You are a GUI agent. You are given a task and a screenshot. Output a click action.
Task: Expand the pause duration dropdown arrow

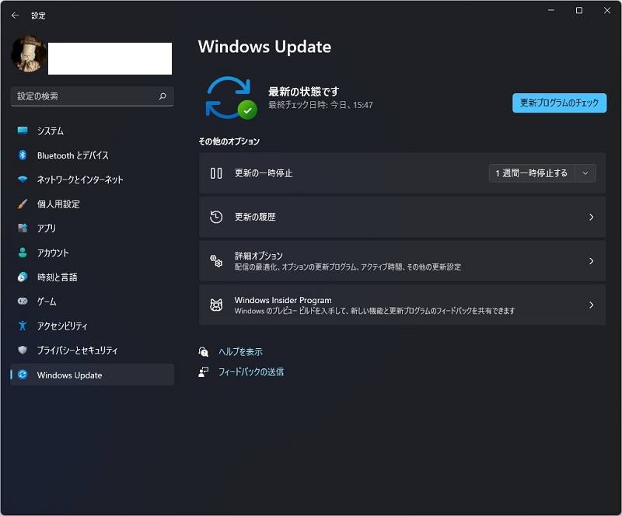pos(585,173)
